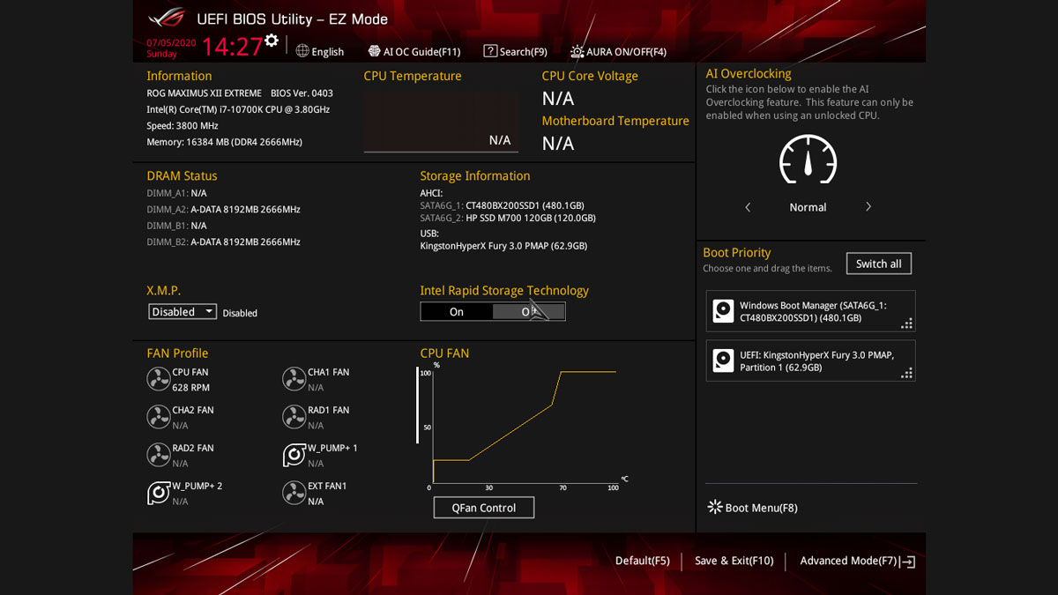Click the W_PUMP+ 2 icon
Screen dimensions: 1058x595
click(x=158, y=493)
